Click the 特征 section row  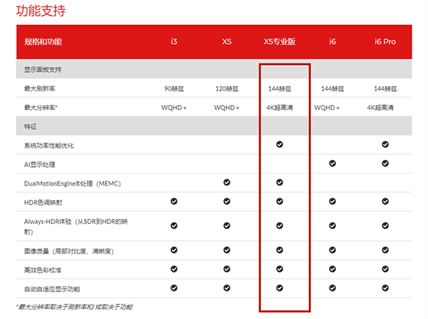tap(30, 126)
